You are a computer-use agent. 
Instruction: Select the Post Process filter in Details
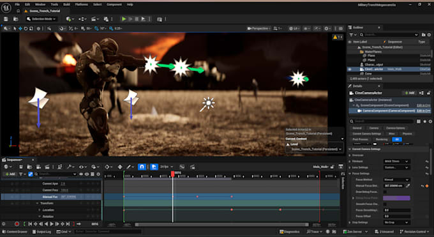361,139
